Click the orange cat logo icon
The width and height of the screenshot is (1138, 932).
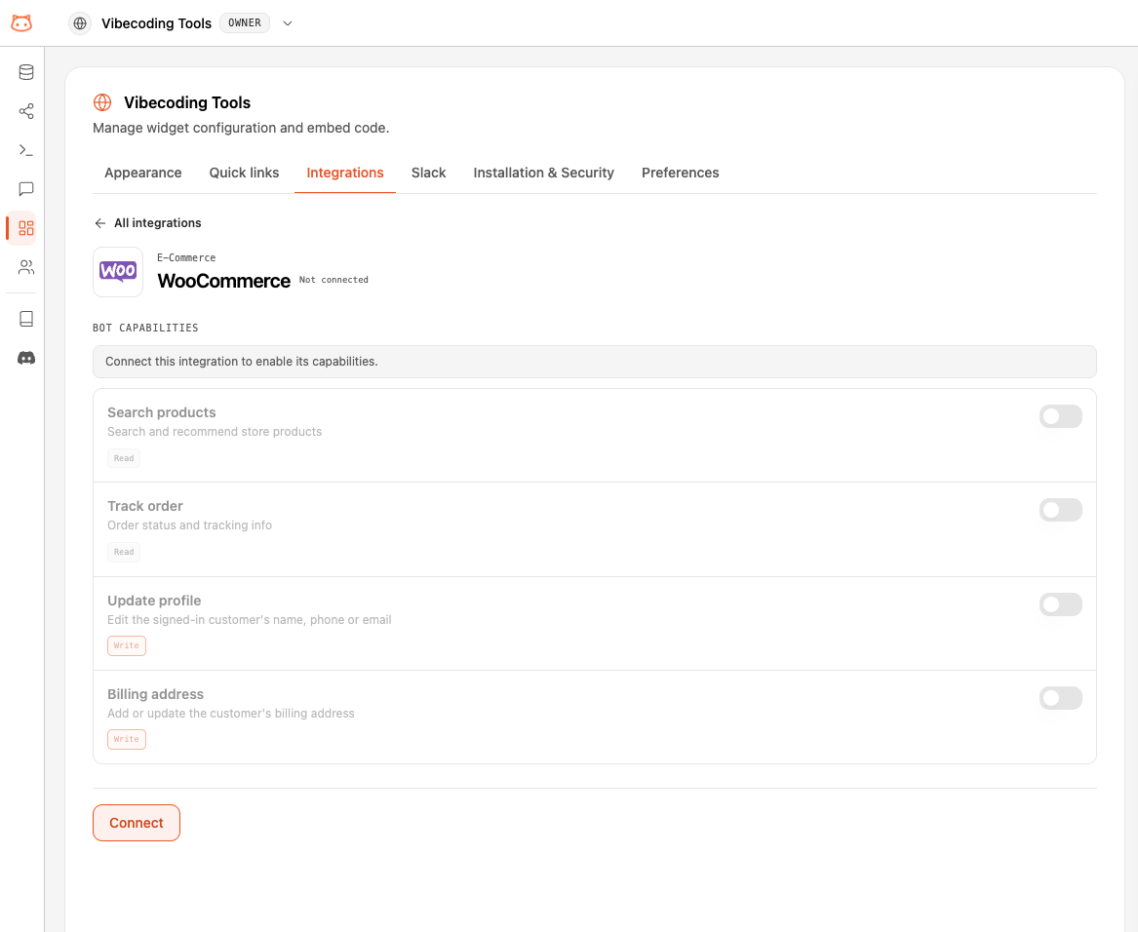tap(21, 23)
